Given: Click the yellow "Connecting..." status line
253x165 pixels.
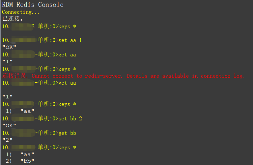Looking at the screenshot, I should [21, 12].
